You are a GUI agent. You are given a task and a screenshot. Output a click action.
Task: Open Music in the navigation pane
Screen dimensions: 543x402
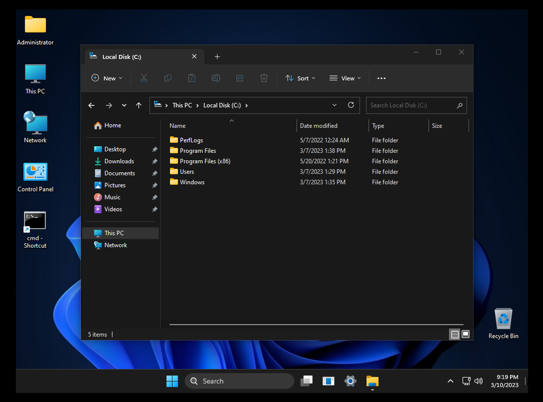[121, 197]
